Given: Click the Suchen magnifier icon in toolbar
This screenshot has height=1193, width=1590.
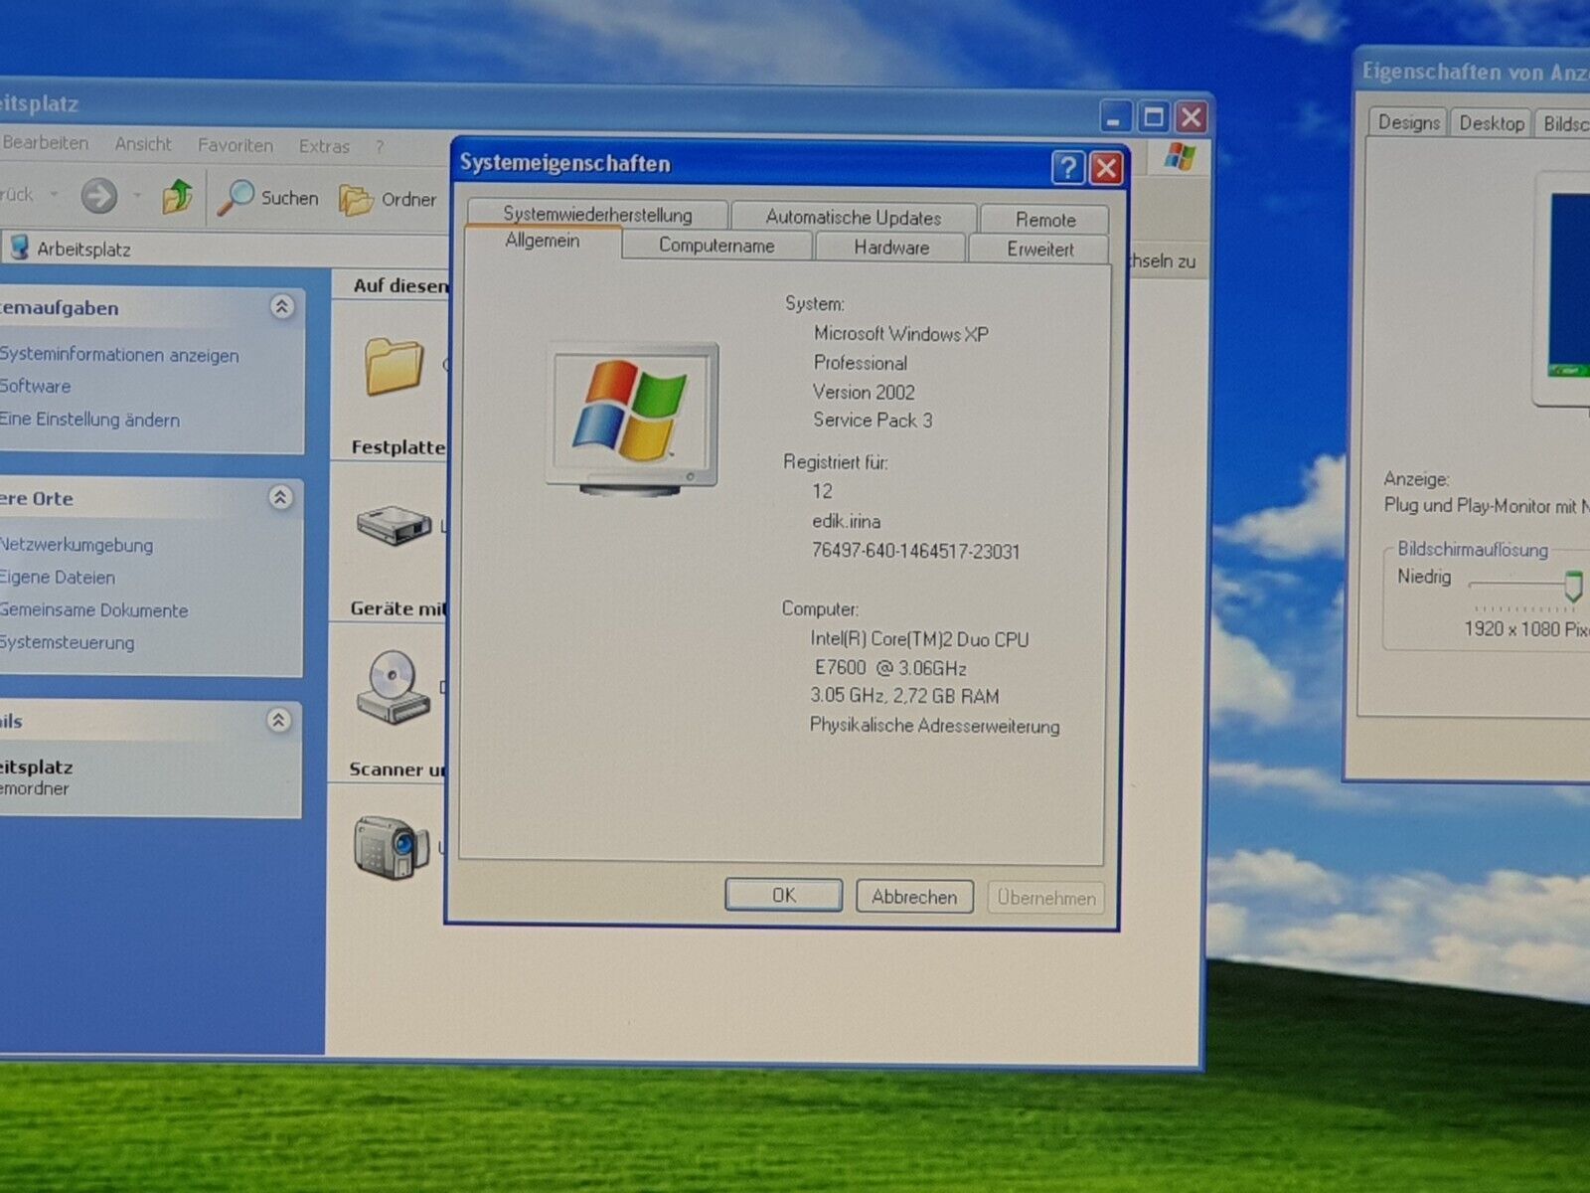Looking at the screenshot, I should pos(237,198).
